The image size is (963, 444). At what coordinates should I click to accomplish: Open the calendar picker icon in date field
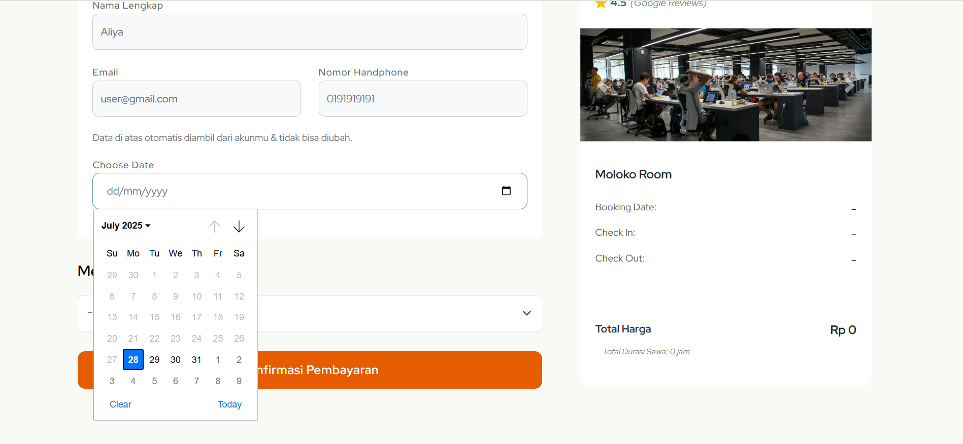tap(506, 191)
